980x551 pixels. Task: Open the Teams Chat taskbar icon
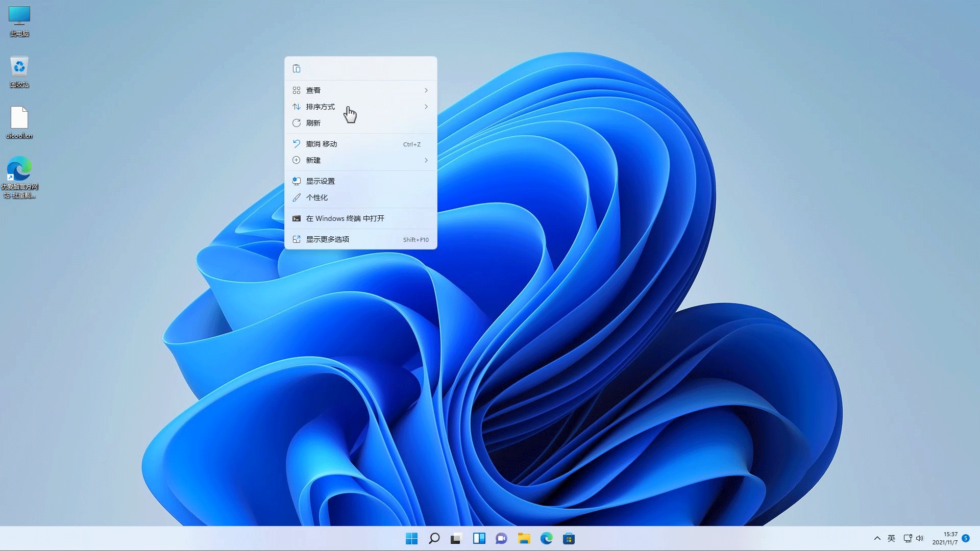[x=501, y=538]
